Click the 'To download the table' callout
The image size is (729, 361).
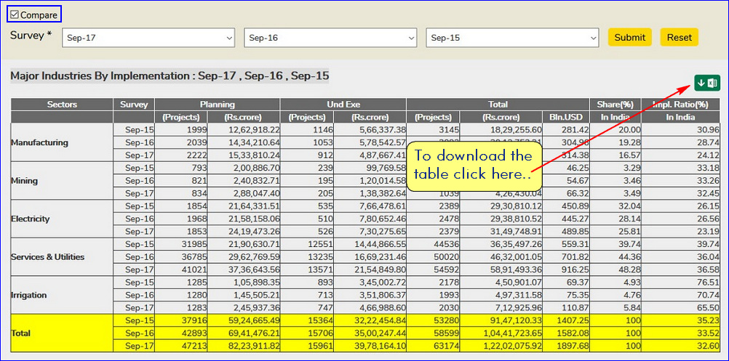(473, 165)
